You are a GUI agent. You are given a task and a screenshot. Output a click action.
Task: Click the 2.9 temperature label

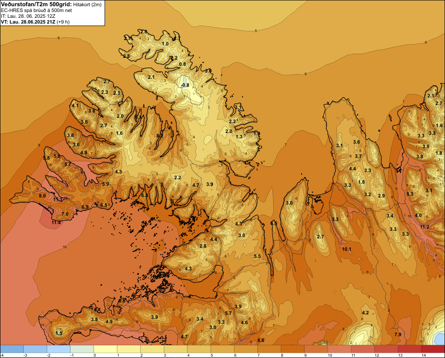[381, 196]
